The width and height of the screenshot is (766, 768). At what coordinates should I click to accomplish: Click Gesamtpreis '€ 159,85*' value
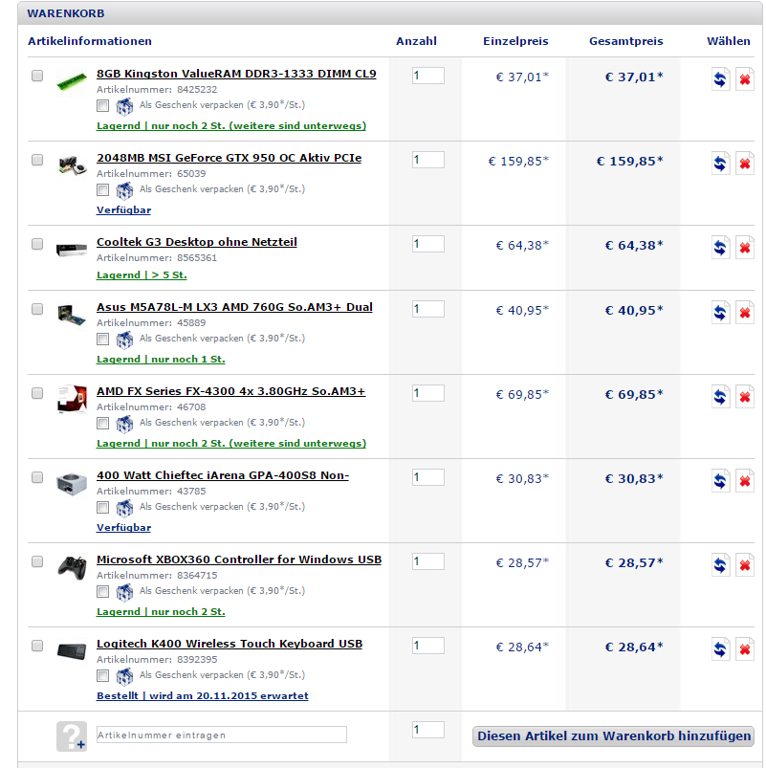pyautogui.click(x=630, y=161)
